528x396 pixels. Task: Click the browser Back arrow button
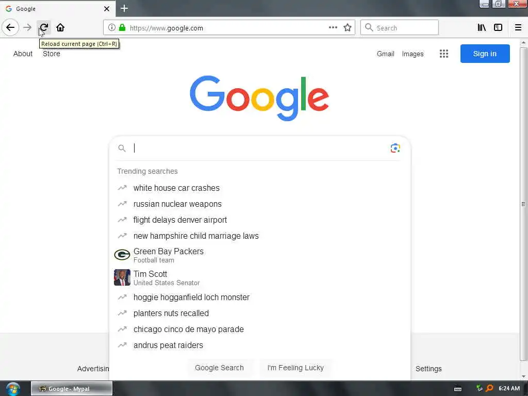point(10,28)
